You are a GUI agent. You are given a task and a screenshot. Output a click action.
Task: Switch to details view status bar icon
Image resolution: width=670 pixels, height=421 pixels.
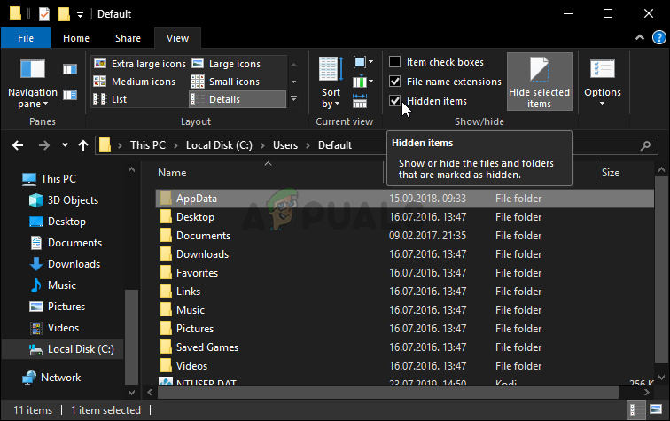[635, 409]
